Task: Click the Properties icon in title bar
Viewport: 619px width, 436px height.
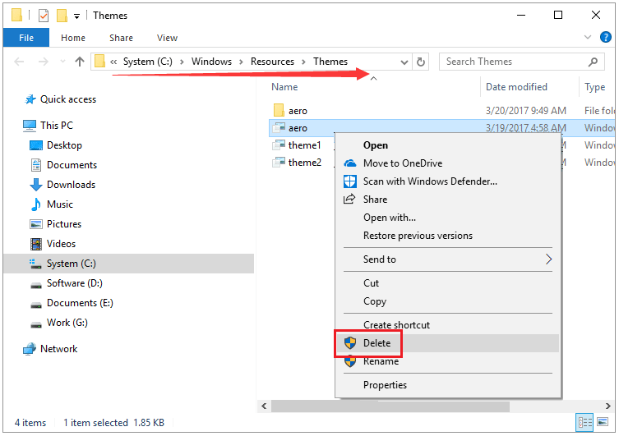Action: (x=43, y=16)
